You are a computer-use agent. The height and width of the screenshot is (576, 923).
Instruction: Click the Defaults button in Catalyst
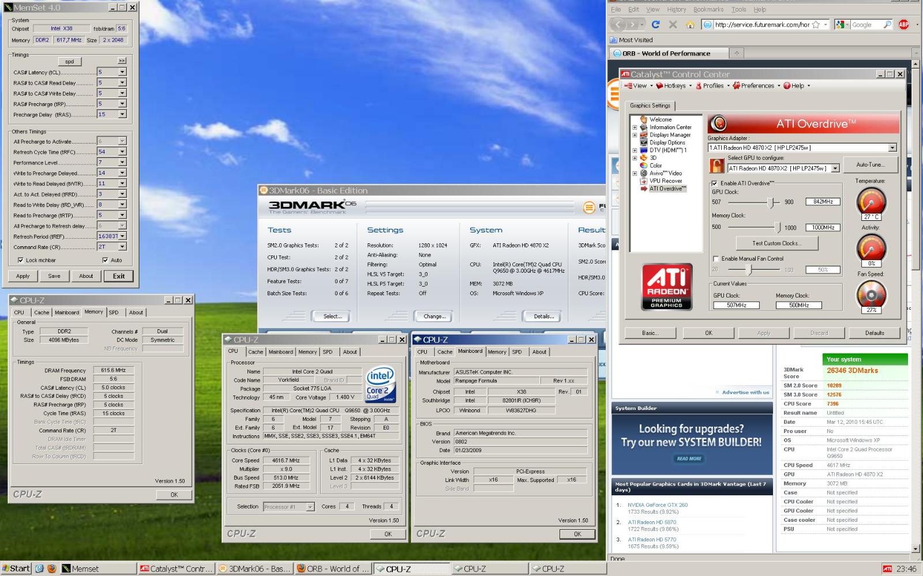click(875, 333)
